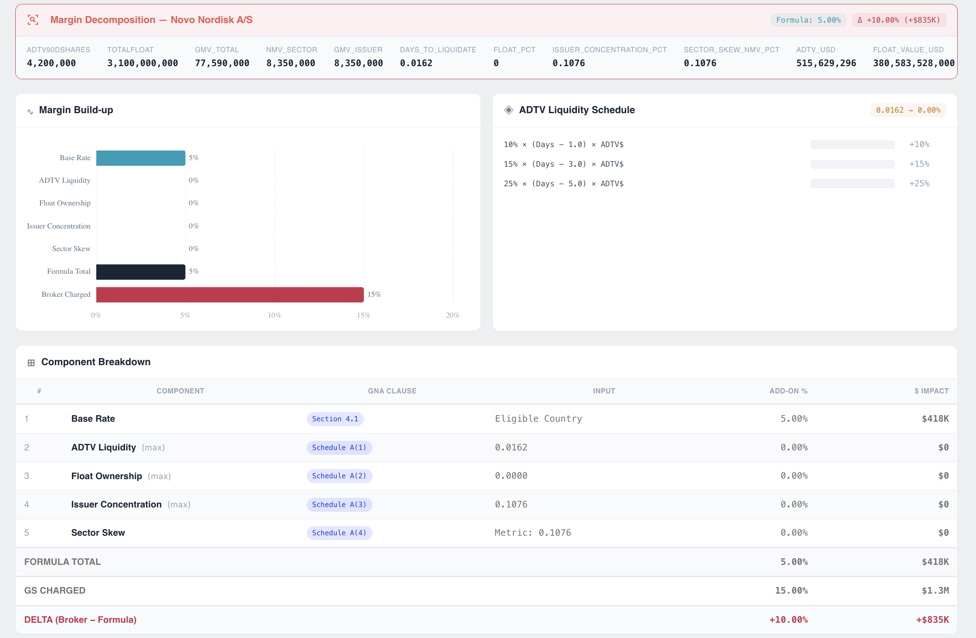
Task: Click the red Broker Charged bar
Action: coord(230,295)
